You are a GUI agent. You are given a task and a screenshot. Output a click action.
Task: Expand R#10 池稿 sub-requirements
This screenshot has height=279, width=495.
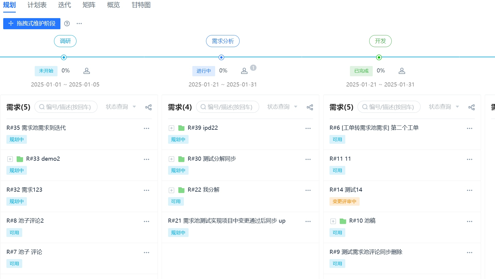click(x=333, y=221)
